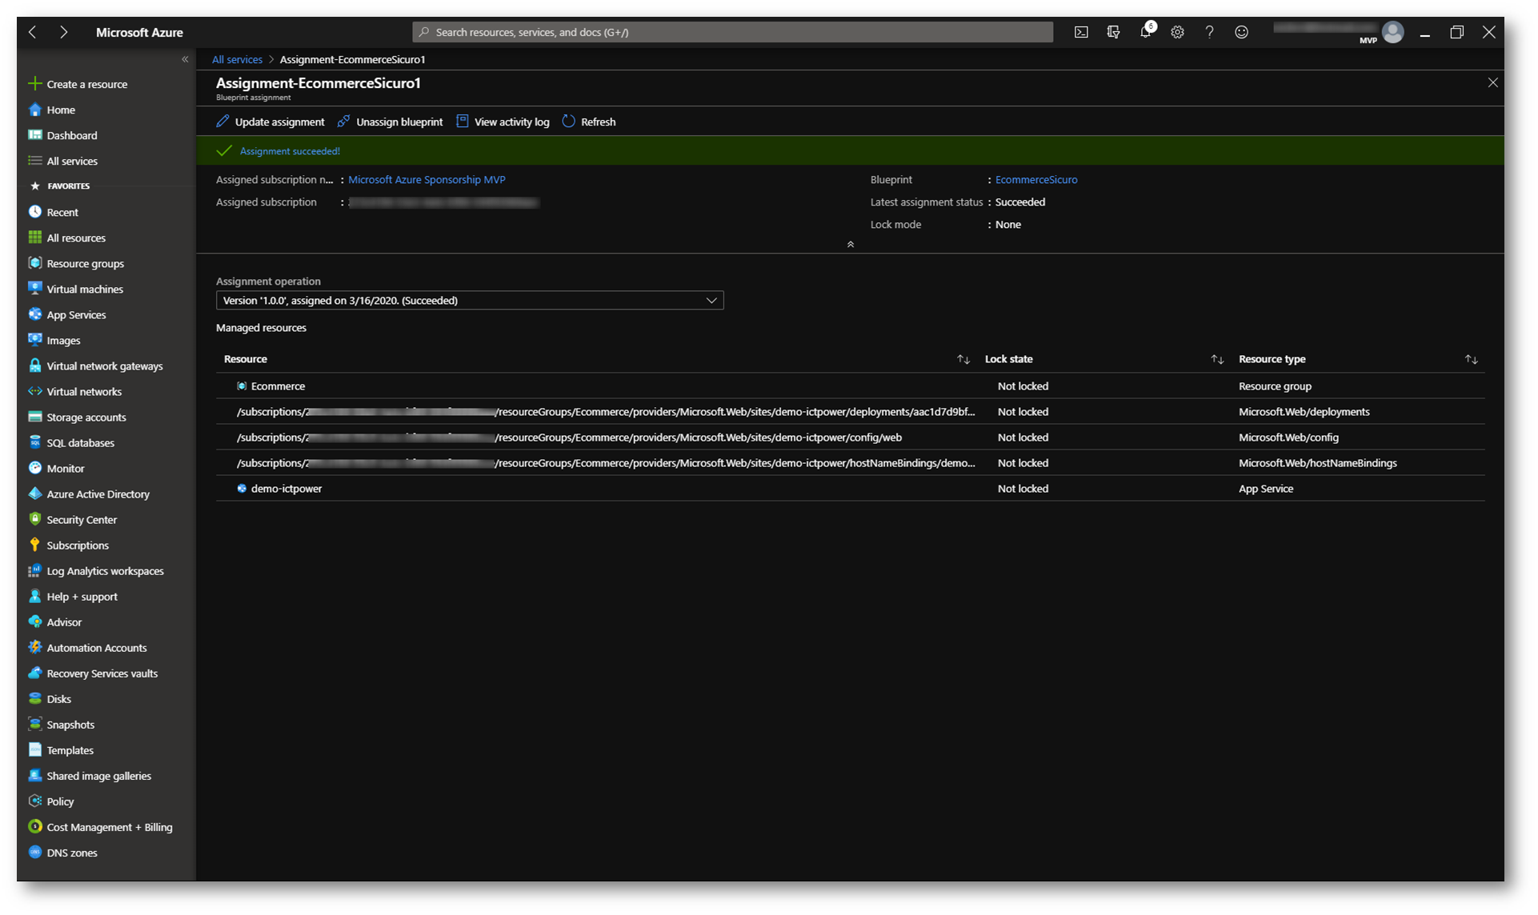Open Images icon in sidebar

pyautogui.click(x=35, y=340)
